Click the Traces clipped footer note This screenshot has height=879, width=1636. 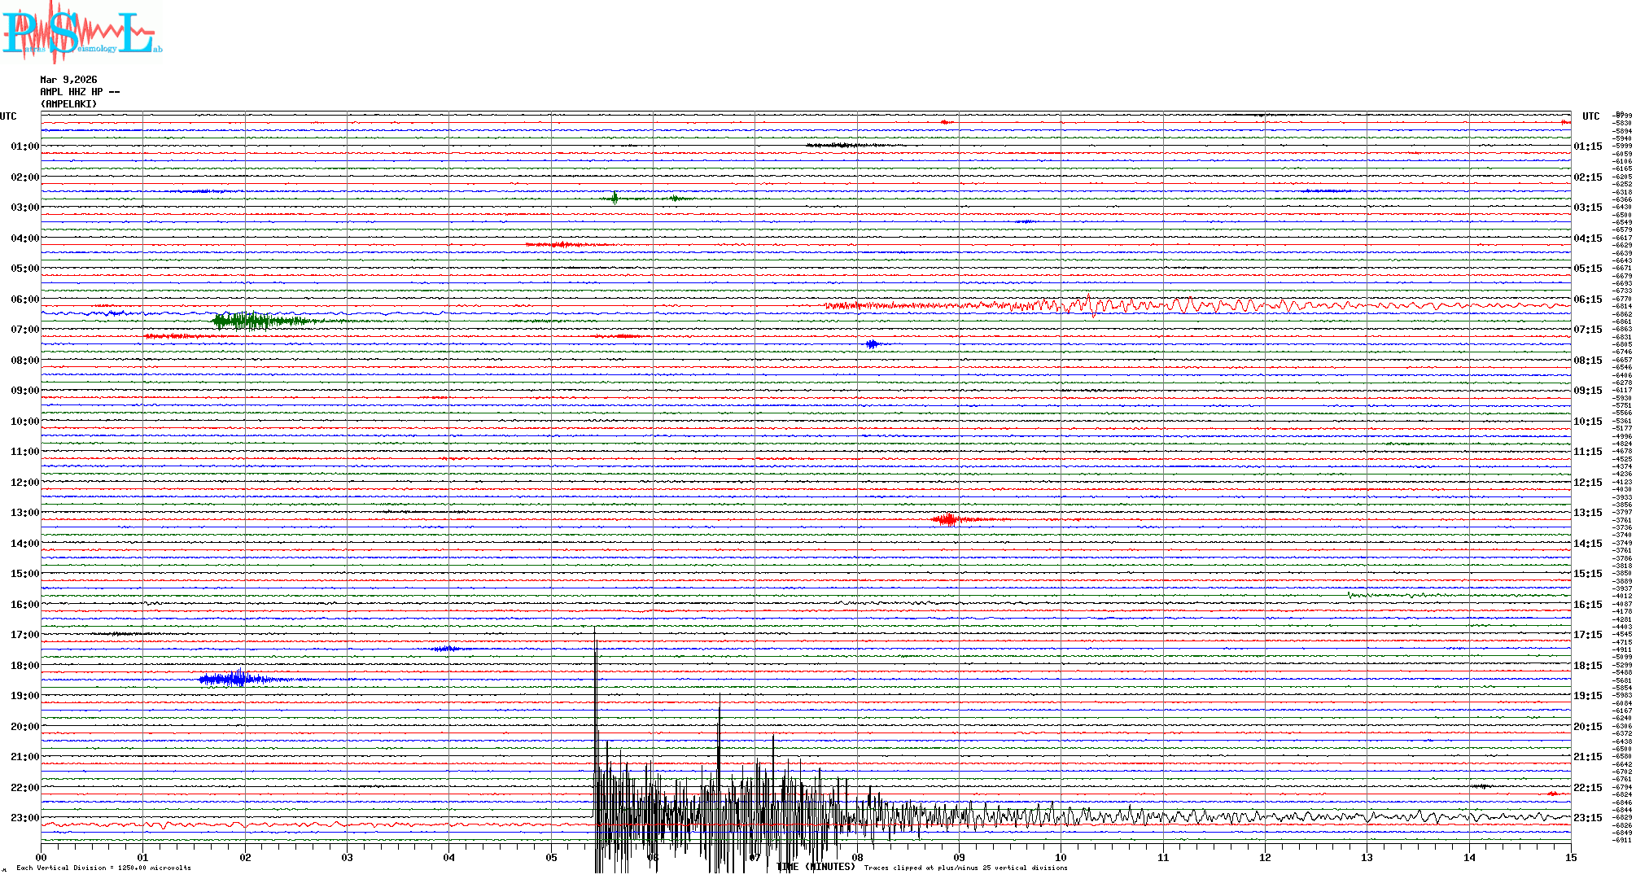965,868
